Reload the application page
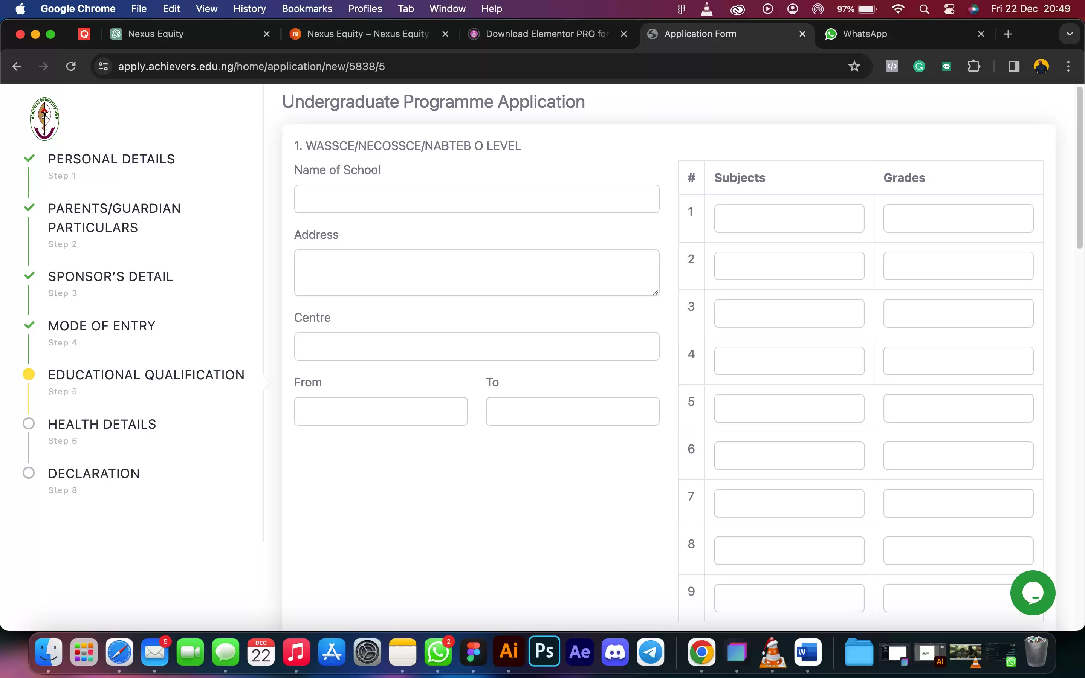 71,66
